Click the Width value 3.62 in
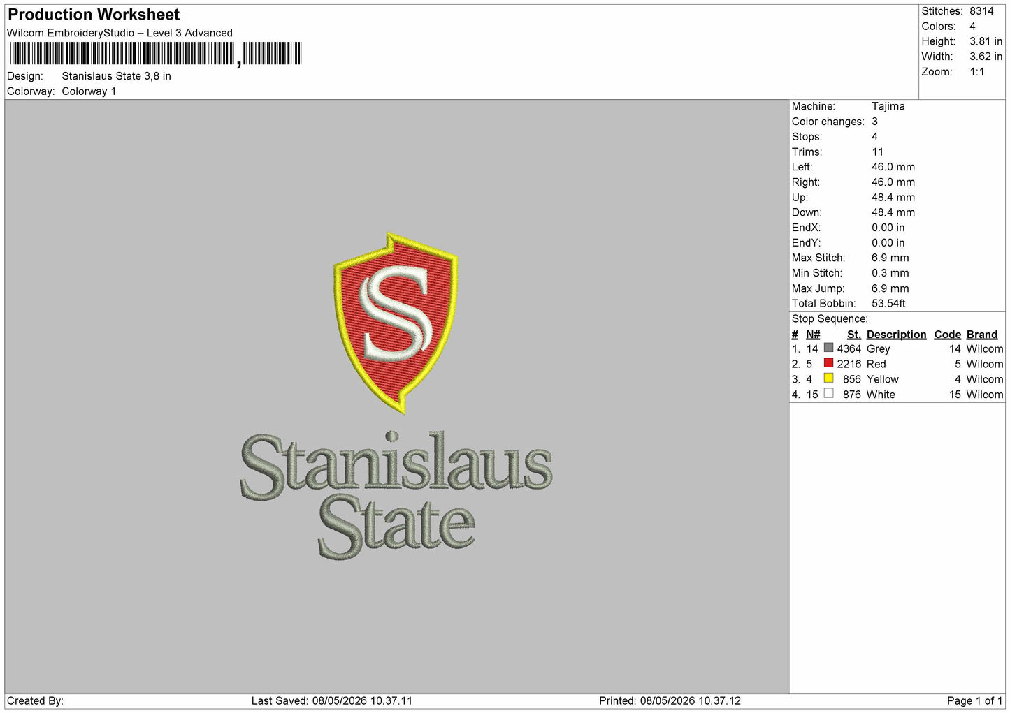Image resolution: width=1010 pixels, height=713 pixels. point(986,57)
